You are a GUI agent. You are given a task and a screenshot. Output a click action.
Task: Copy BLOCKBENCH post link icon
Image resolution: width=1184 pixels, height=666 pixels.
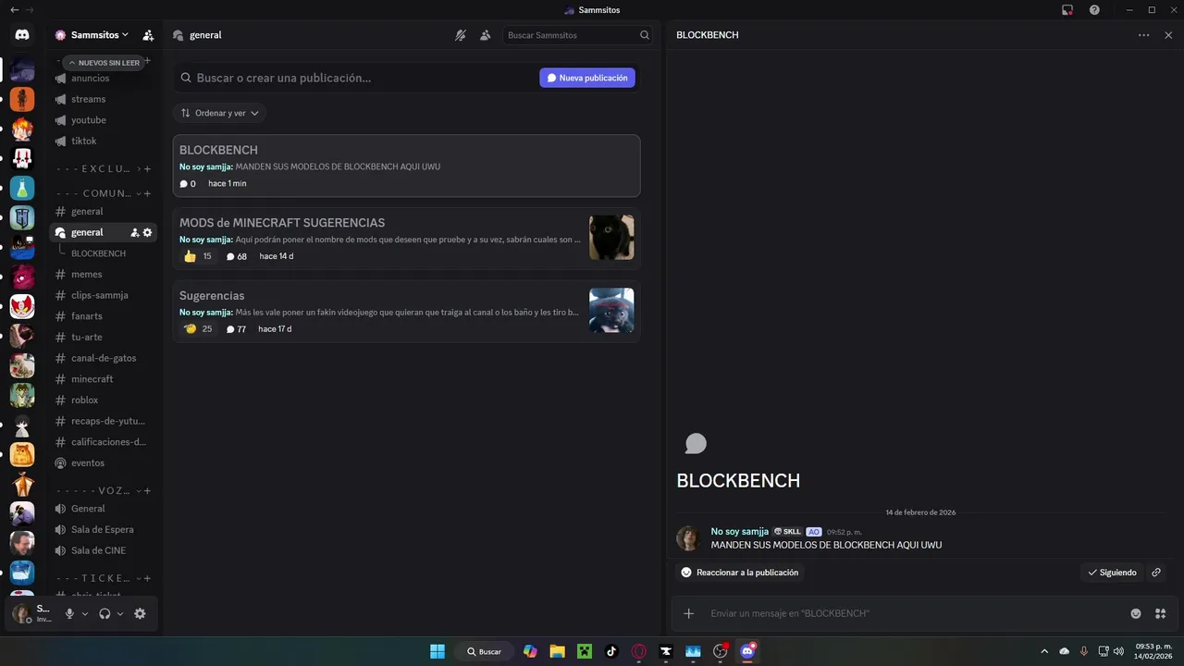pyautogui.click(x=1156, y=573)
